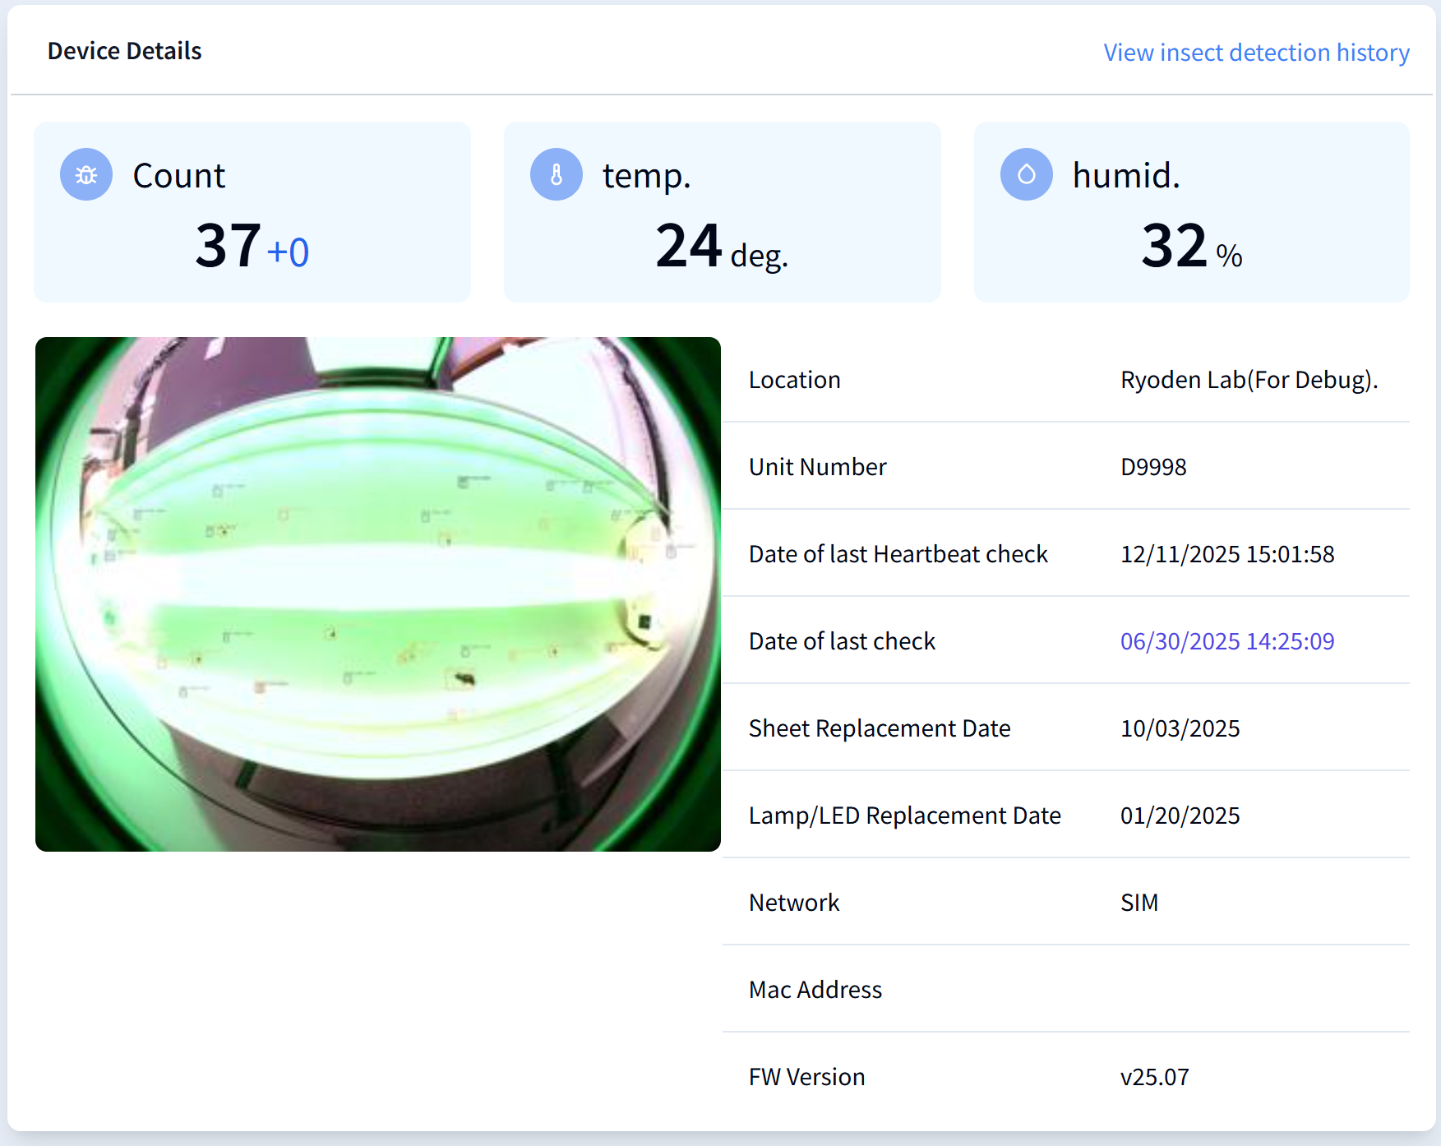
Task: Click the humidity reading 32 %
Action: click(1191, 247)
